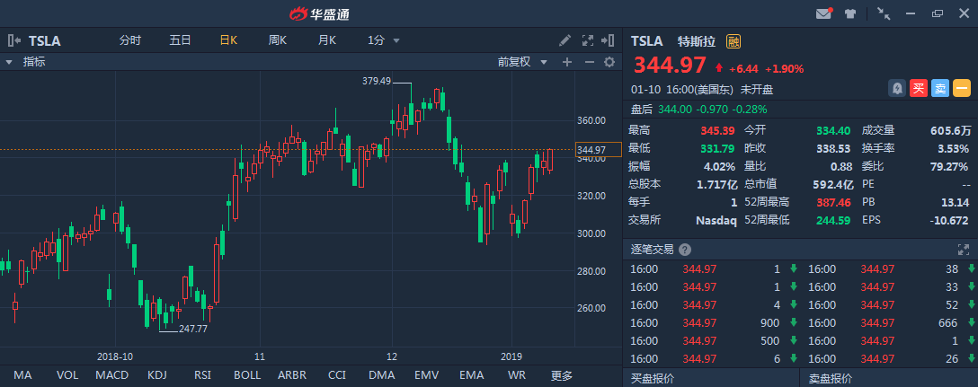978x387 pixels.
Task: Zoom out the chart with minus icon
Action: [589, 62]
